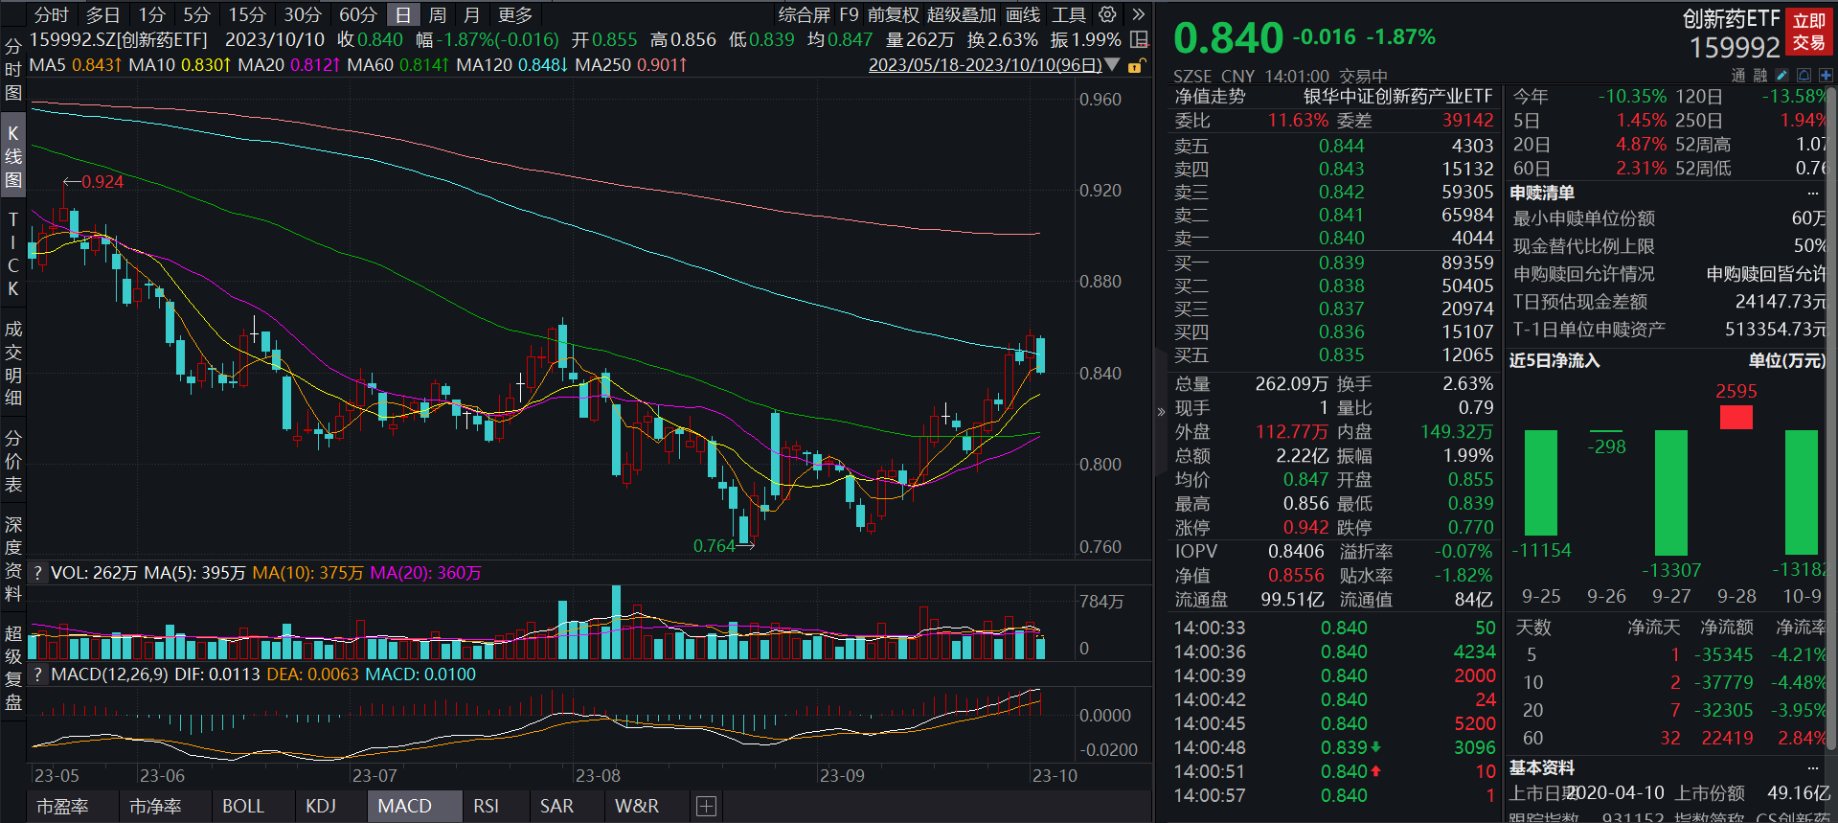Set a price alert with bell icon
The height and width of the screenshot is (823, 1838).
(x=1804, y=75)
